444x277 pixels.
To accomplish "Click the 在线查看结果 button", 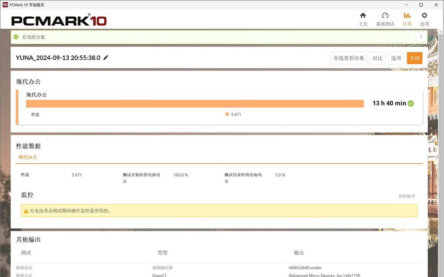I will pyautogui.click(x=349, y=58).
